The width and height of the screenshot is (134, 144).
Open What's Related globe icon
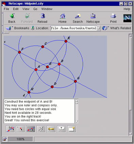pos(105,28)
